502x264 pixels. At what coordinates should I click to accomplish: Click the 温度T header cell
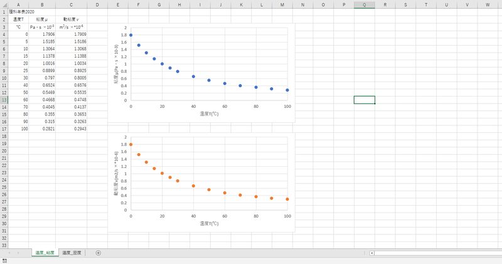click(18, 19)
